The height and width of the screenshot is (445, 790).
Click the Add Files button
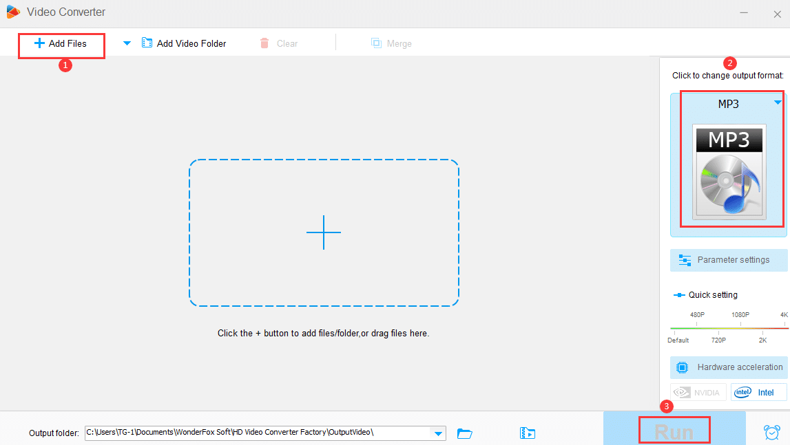61,43
